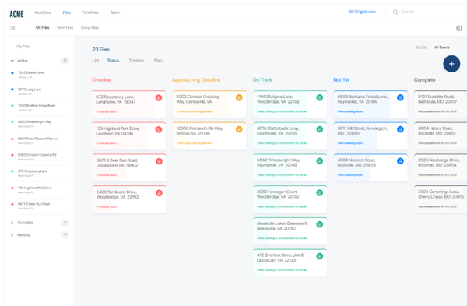Image resolution: width=467 pixels, height=306 pixels.
Task: Toggle the split panel layout icon
Action: pyautogui.click(x=459, y=28)
